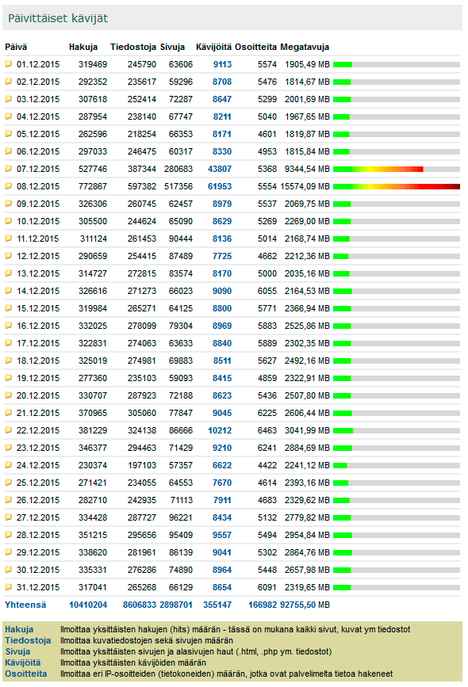This screenshot has height=687, width=468.
Task: Open the folder icon for 08.12.2015
Action: (x=9, y=186)
